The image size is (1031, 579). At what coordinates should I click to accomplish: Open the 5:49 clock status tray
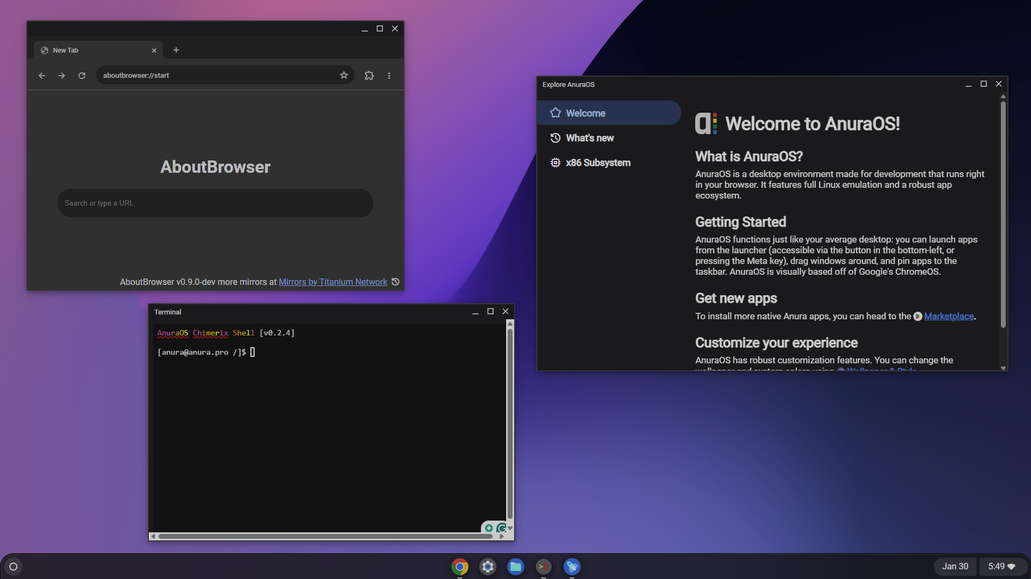[x=1001, y=566]
